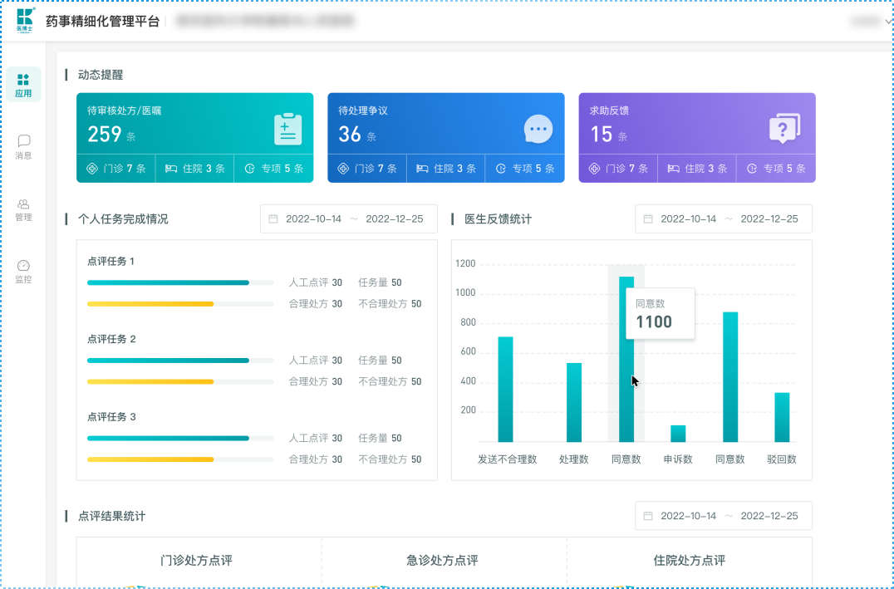This screenshot has width=894, height=589.
Task: Select end date in 点评结果统计 range
Action: 769,516
